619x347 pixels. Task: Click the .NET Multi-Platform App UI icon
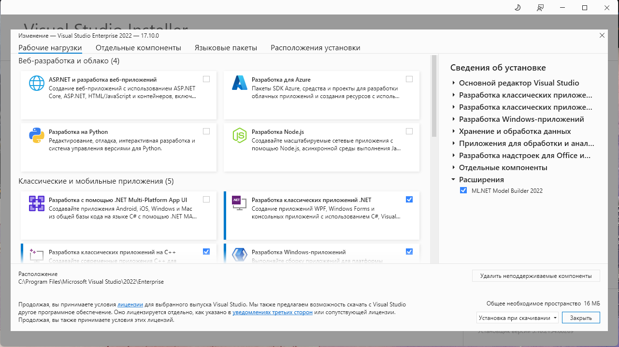[x=37, y=203]
